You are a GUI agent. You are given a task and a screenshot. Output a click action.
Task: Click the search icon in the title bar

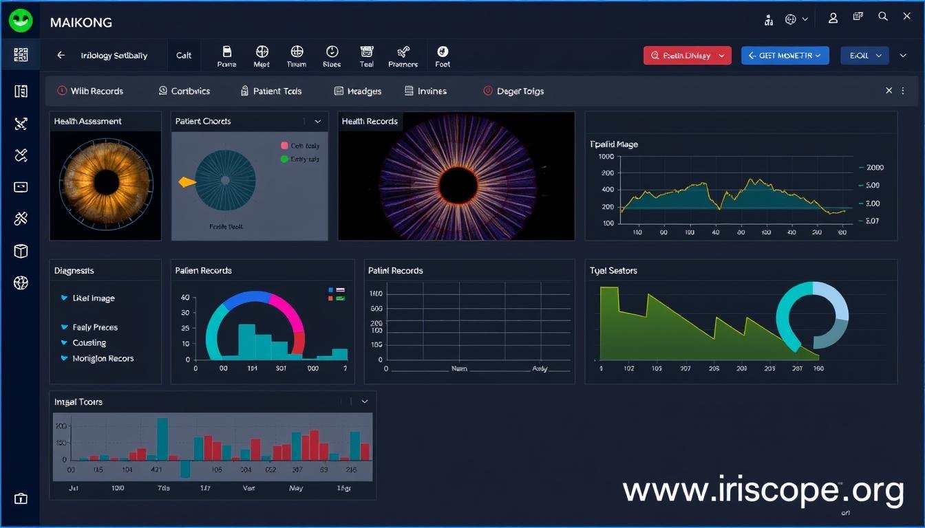coord(883,16)
